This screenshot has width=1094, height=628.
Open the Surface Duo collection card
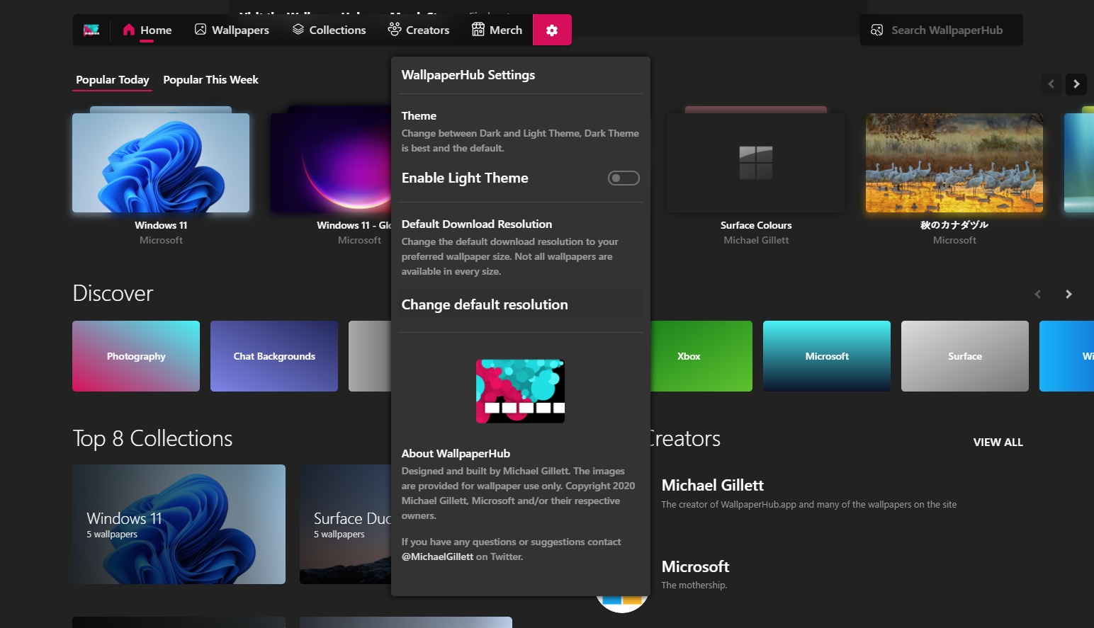346,524
